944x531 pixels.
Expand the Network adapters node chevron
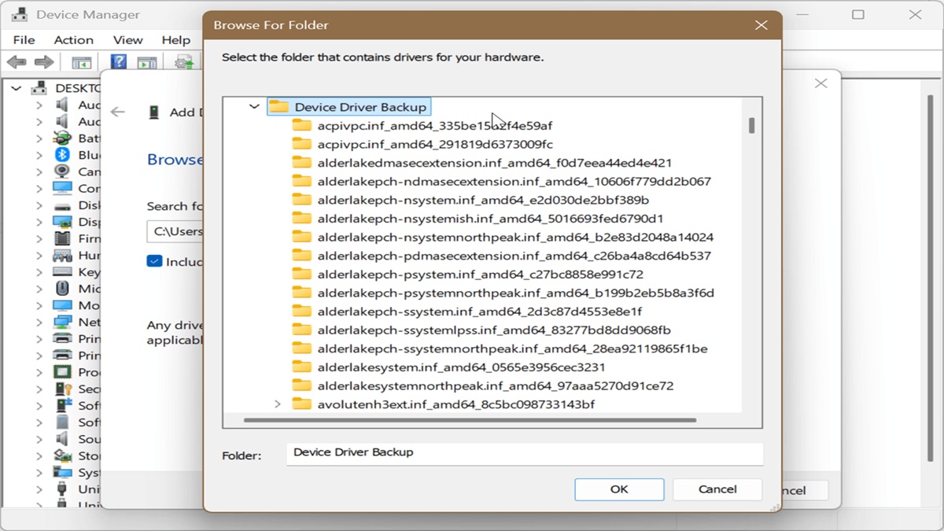[x=39, y=323]
